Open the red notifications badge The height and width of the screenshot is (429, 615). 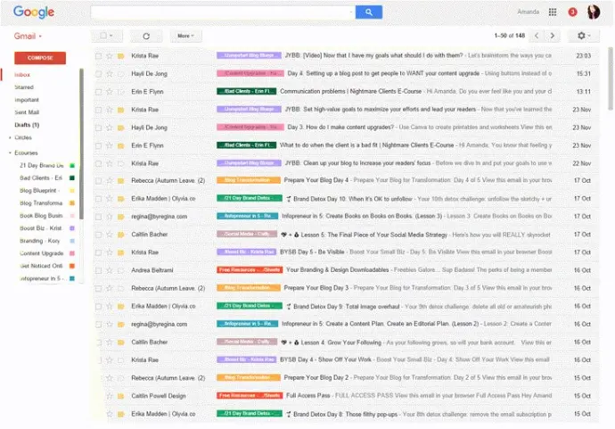pos(572,12)
